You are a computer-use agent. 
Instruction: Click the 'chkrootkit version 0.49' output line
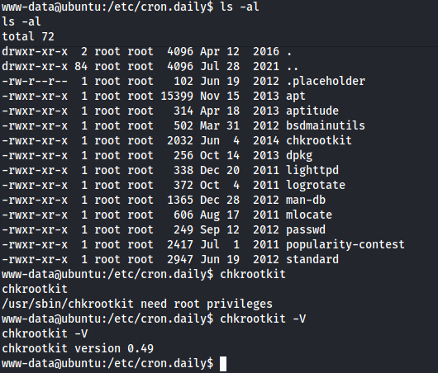[x=78, y=349]
